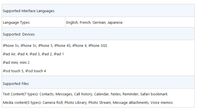Viewport: 197px width, 110px height.
Task: Click the Media content(5 types) line
Action: pos(88,103)
